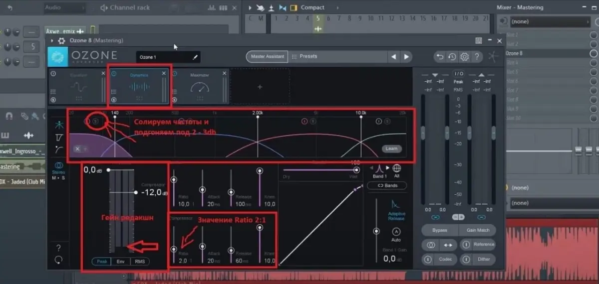
Task: Click the compressor threshold -12,0 dB handle
Action: (136, 192)
